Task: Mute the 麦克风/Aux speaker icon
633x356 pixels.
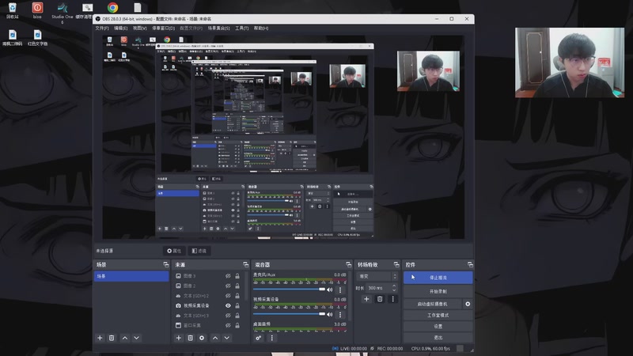Action: click(330, 290)
